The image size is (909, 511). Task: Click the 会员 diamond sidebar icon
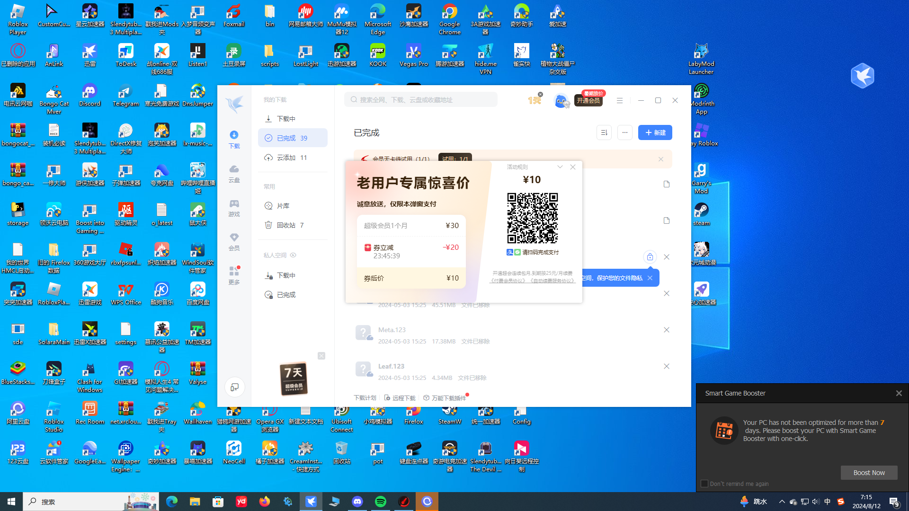[x=234, y=241]
